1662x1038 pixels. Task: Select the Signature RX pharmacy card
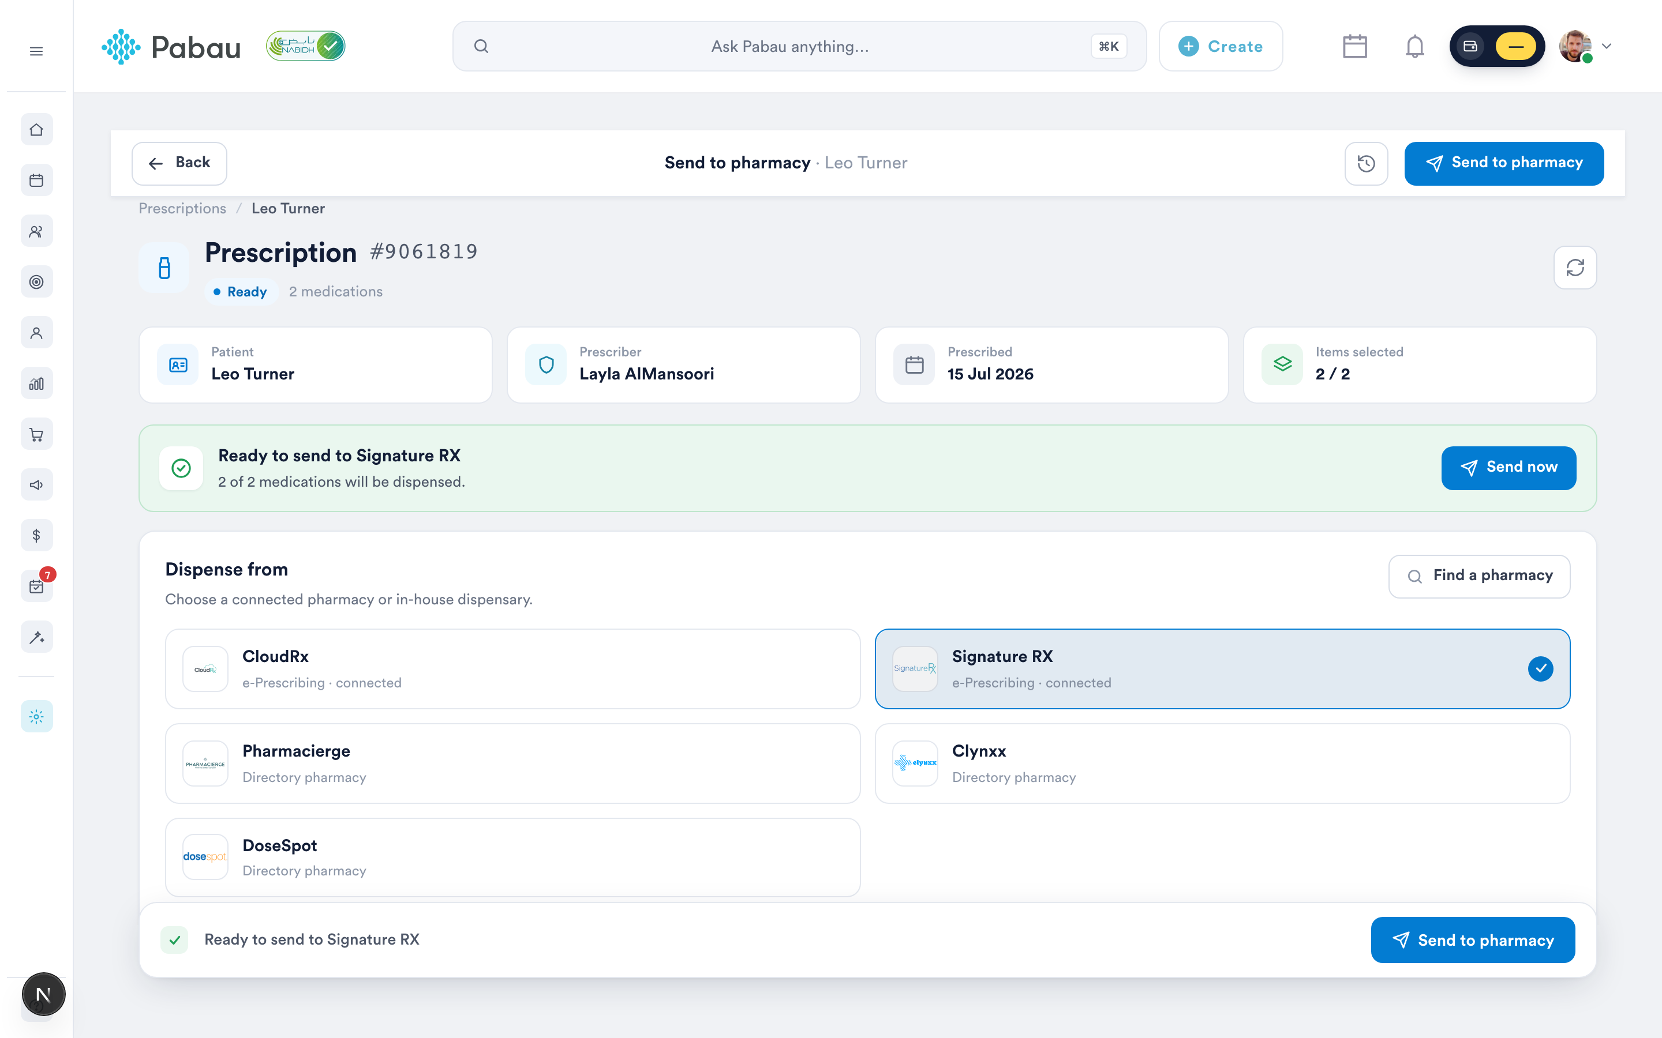coord(1222,669)
